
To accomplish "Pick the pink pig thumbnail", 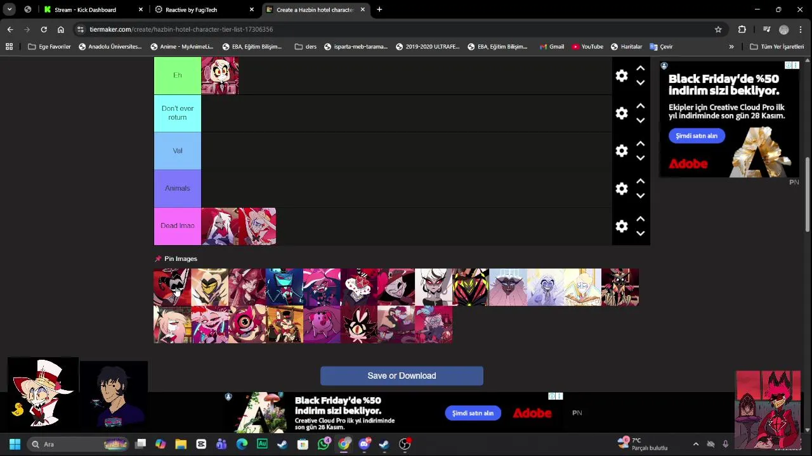I will point(322,324).
